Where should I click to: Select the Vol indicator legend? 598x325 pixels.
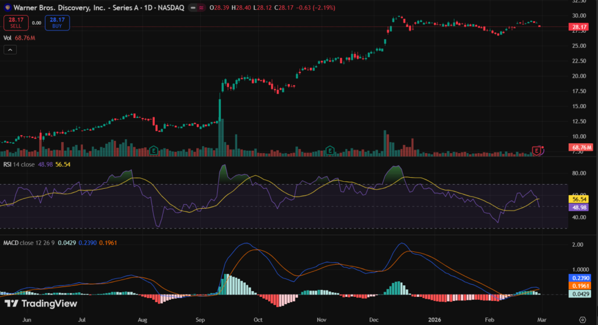click(x=8, y=38)
